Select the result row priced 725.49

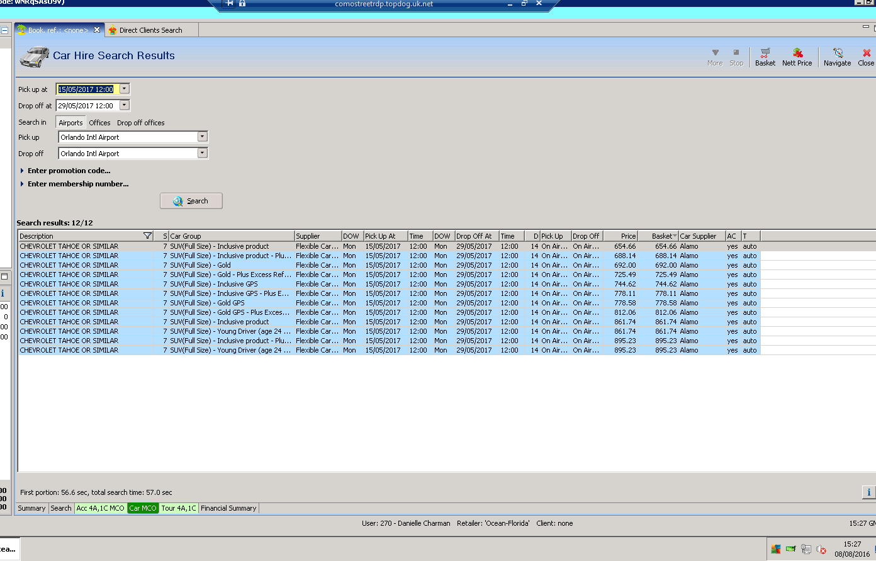coord(389,275)
